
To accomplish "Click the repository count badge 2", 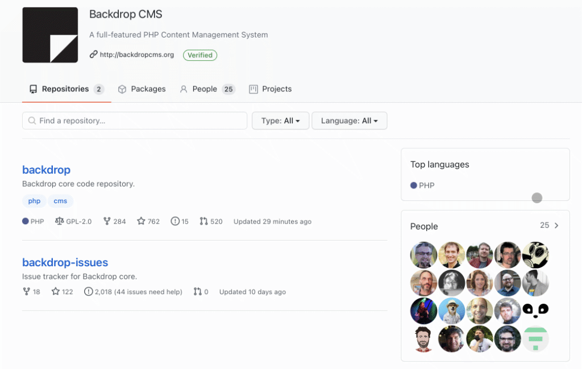I will point(99,89).
